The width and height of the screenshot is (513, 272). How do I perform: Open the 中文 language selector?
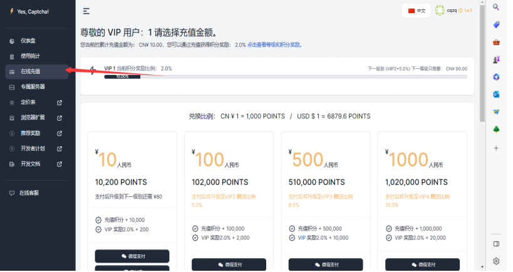pyautogui.click(x=416, y=11)
